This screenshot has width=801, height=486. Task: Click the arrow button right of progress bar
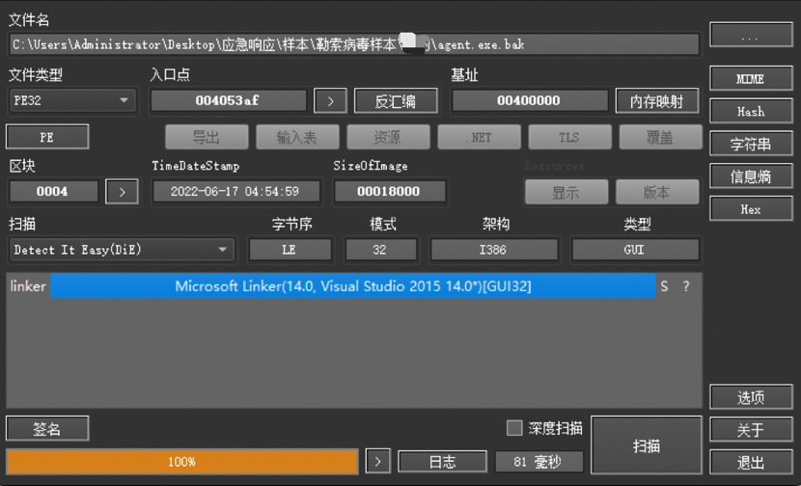pyautogui.click(x=377, y=462)
